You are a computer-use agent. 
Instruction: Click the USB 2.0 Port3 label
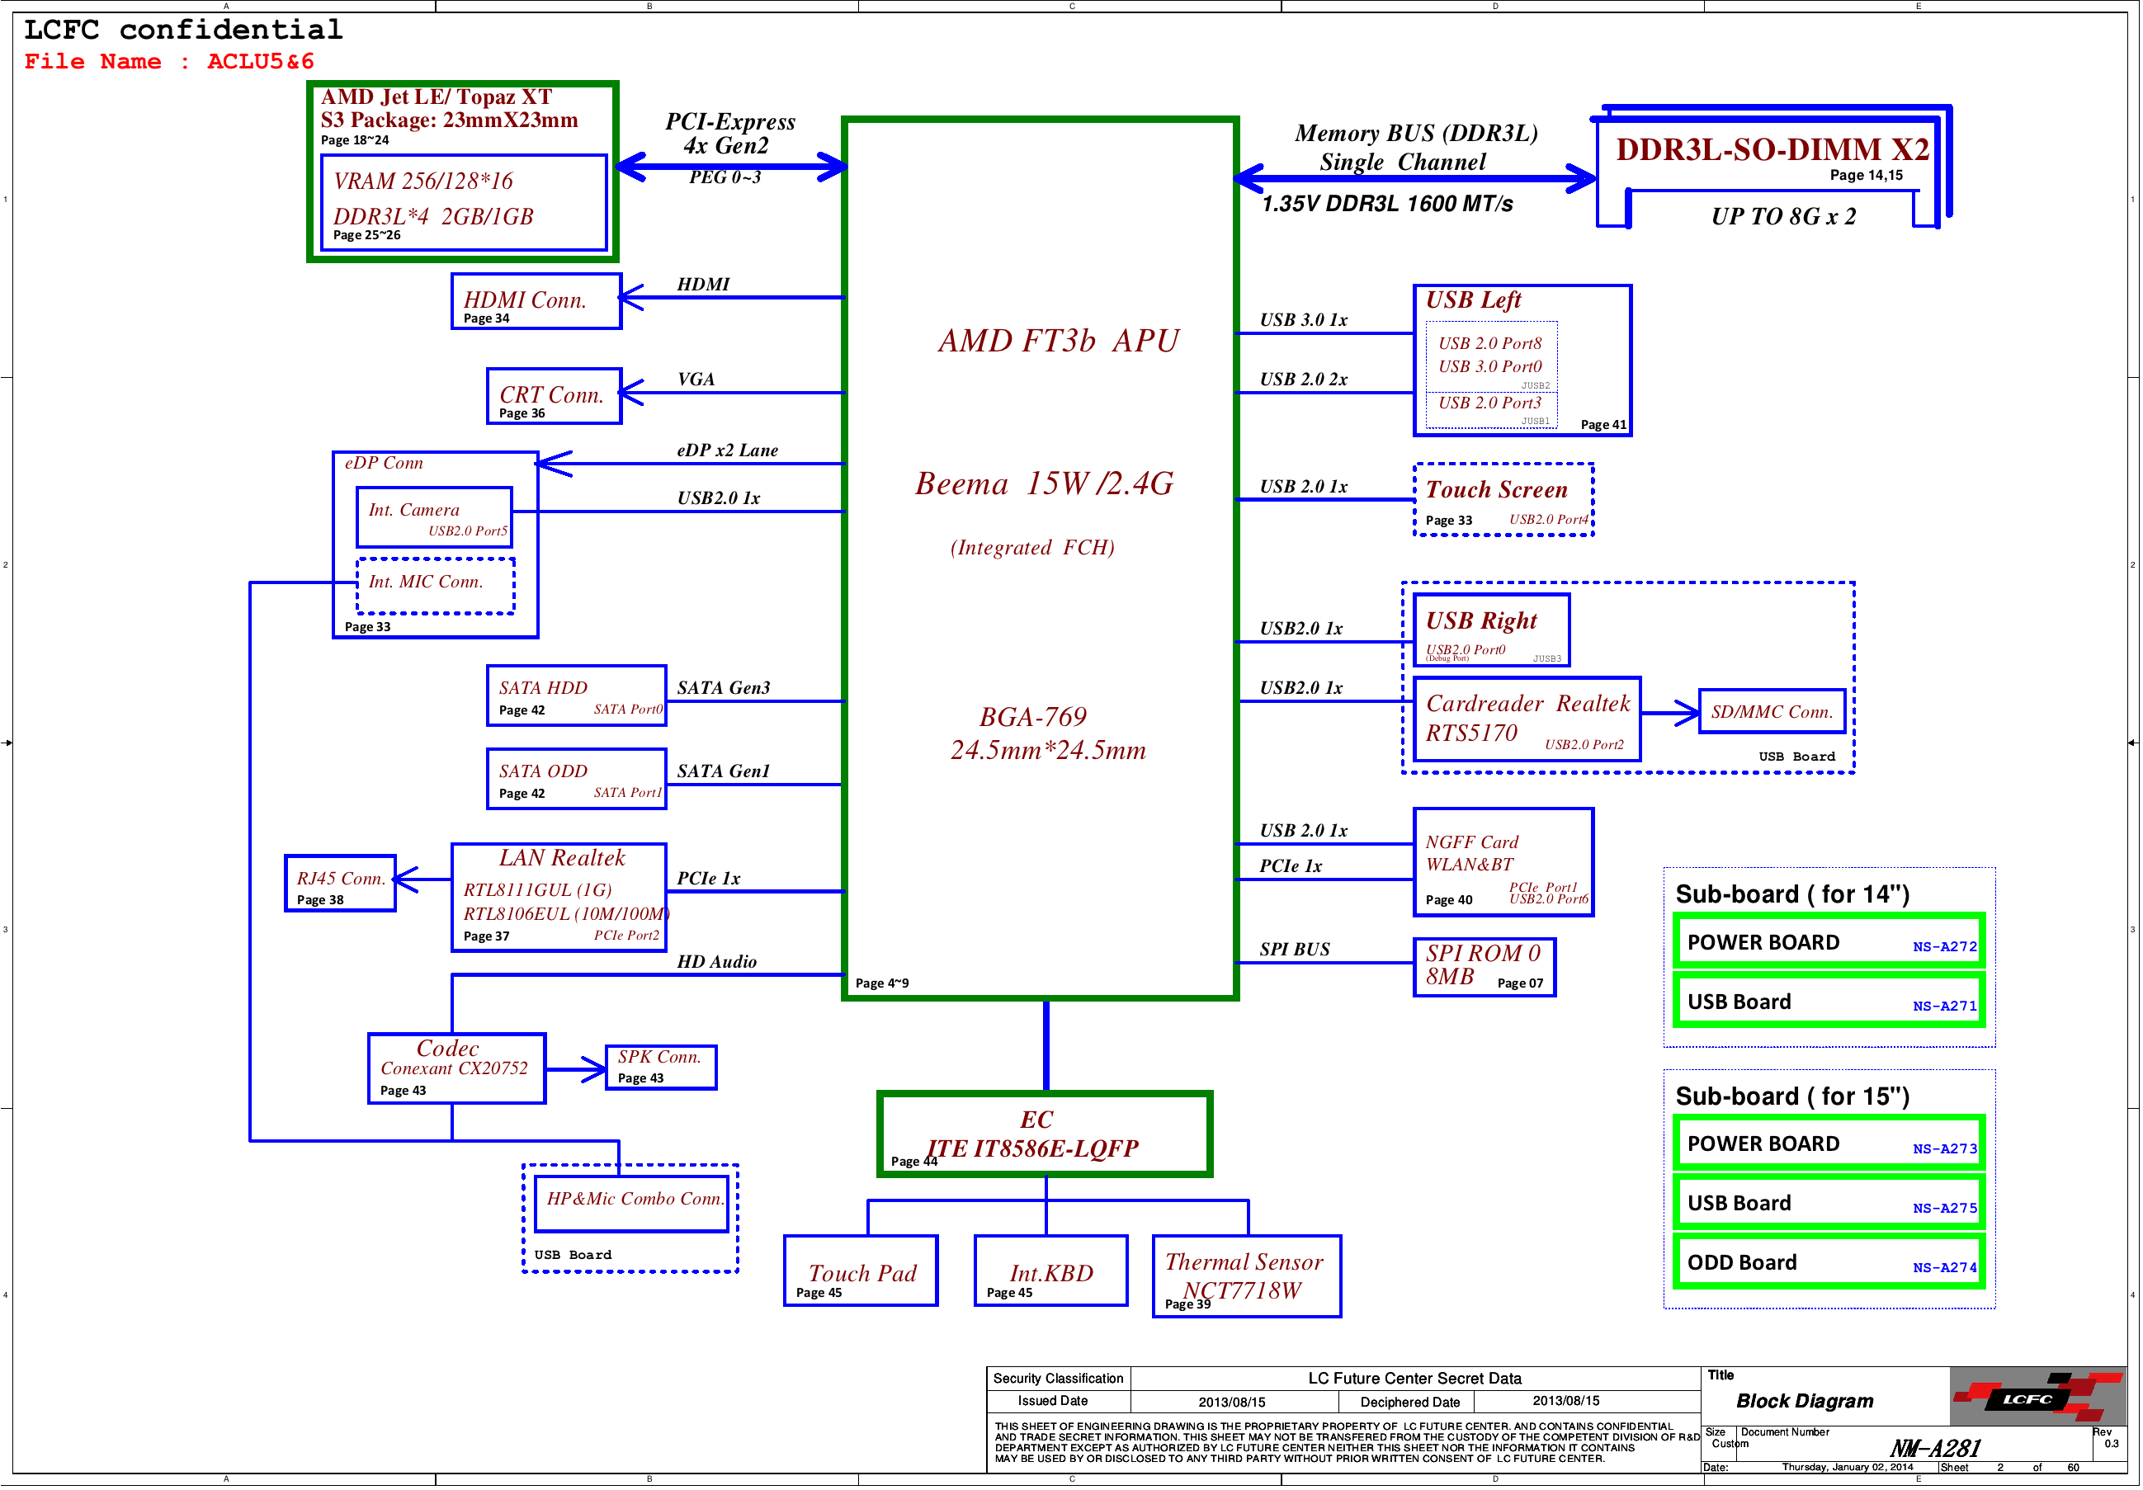(1489, 403)
